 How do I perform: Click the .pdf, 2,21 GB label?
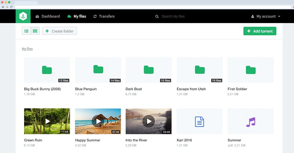point(237,145)
